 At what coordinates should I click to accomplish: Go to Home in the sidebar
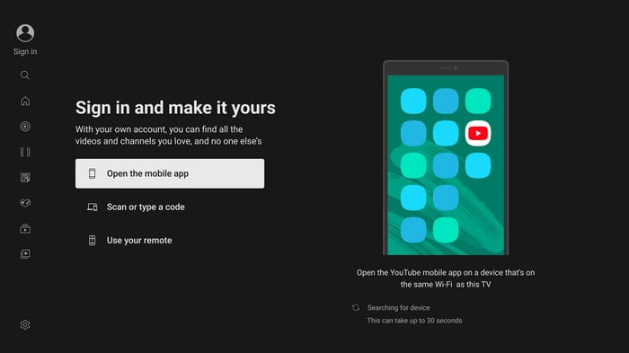click(25, 101)
